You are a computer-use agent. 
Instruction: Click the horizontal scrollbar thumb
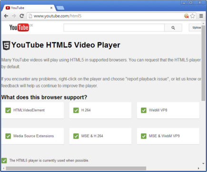pos(76,168)
